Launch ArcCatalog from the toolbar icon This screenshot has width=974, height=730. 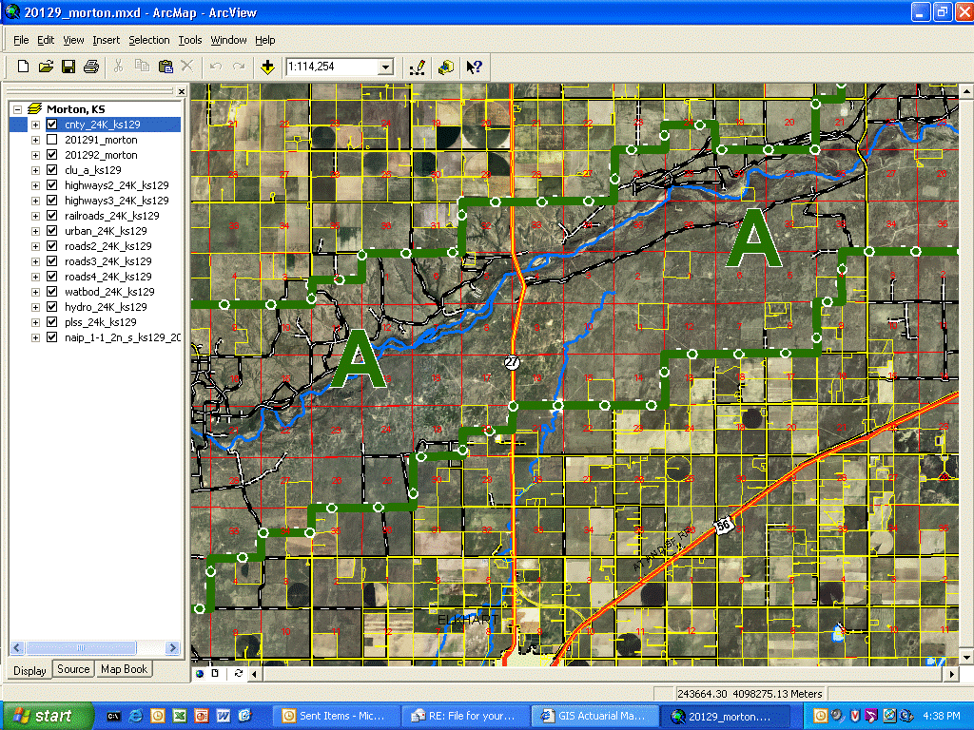click(445, 67)
